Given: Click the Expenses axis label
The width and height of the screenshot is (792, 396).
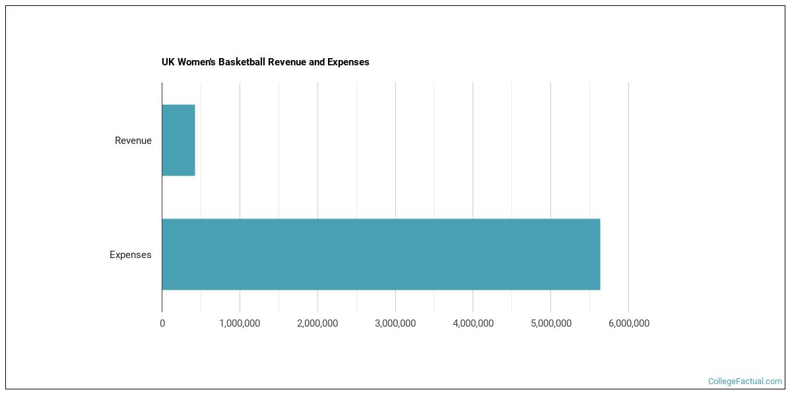Looking at the screenshot, I should [130, 255].
